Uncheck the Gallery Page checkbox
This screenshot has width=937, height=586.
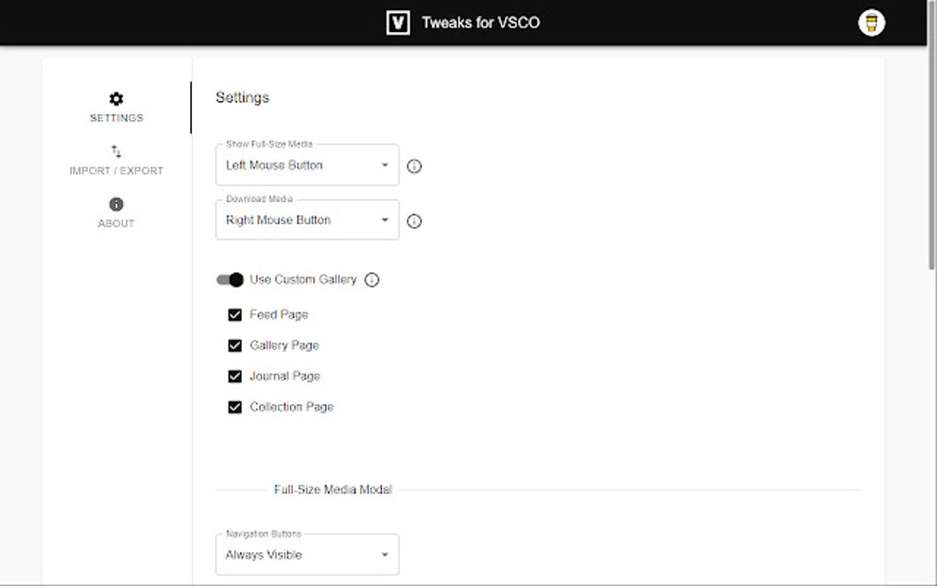click(x=235, y=345)
